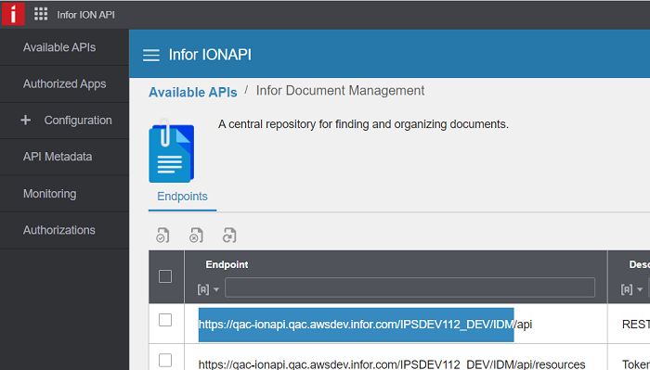Screen dimensions: 650x370
Task: Click the Infor Document Management document icon
Action: point(172,151)
